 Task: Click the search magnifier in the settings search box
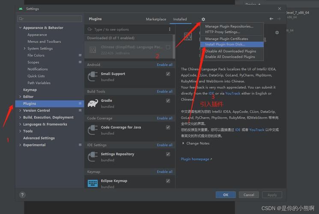click(x=21, y=19)
